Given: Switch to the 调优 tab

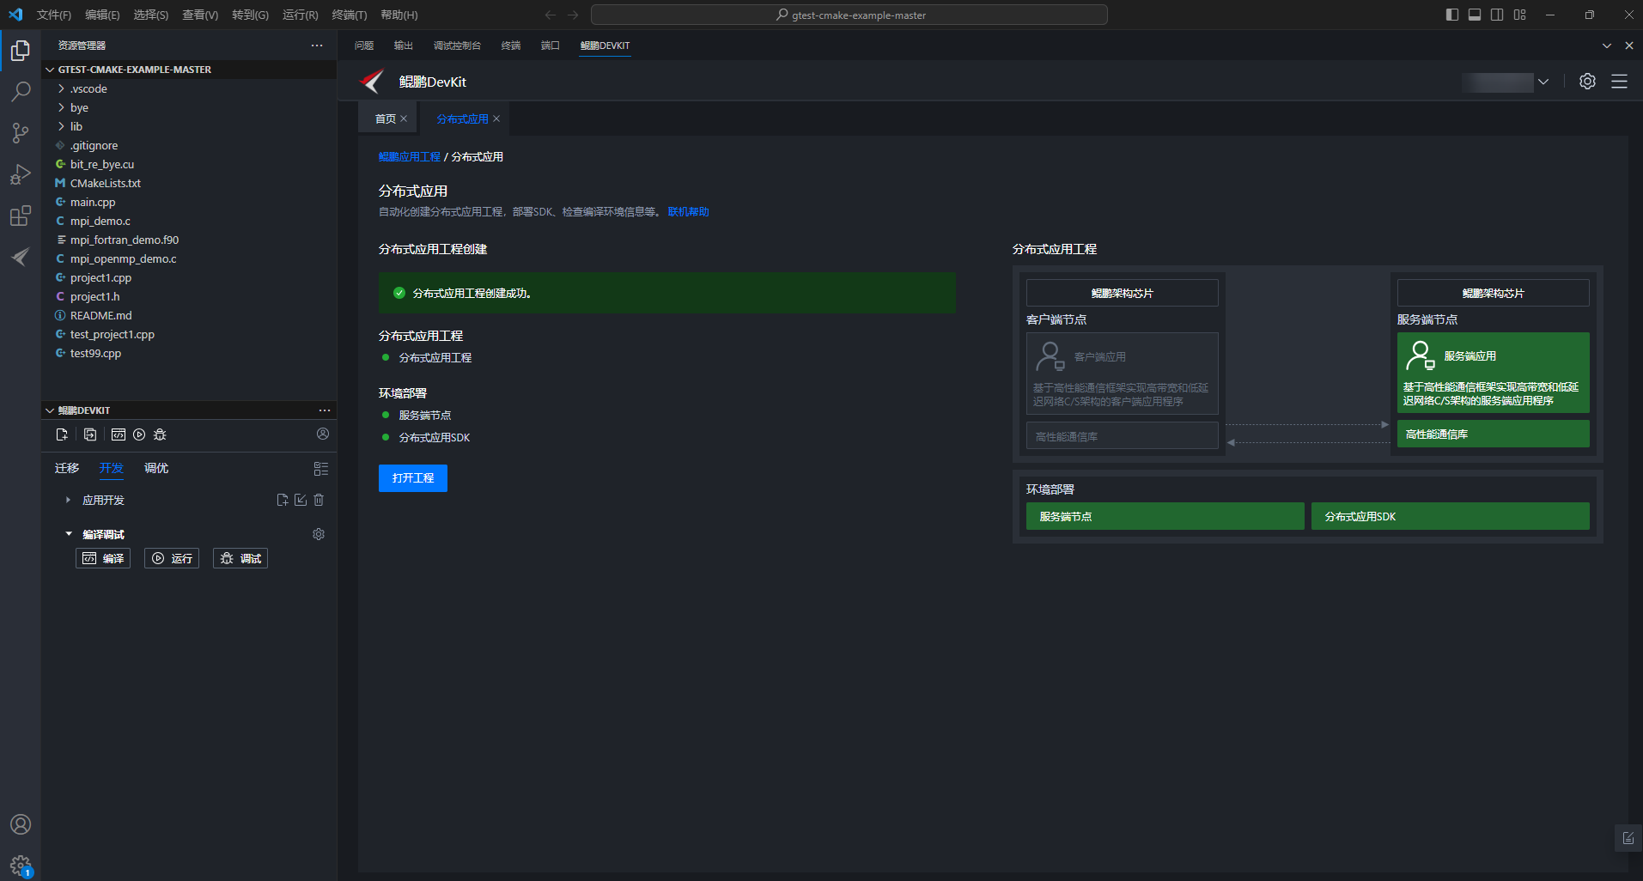Looking at the screenshot, I should (x=156, y=468).
